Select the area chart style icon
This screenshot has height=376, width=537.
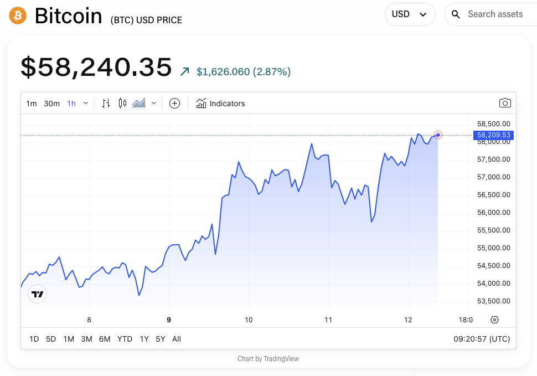(138, 103)
